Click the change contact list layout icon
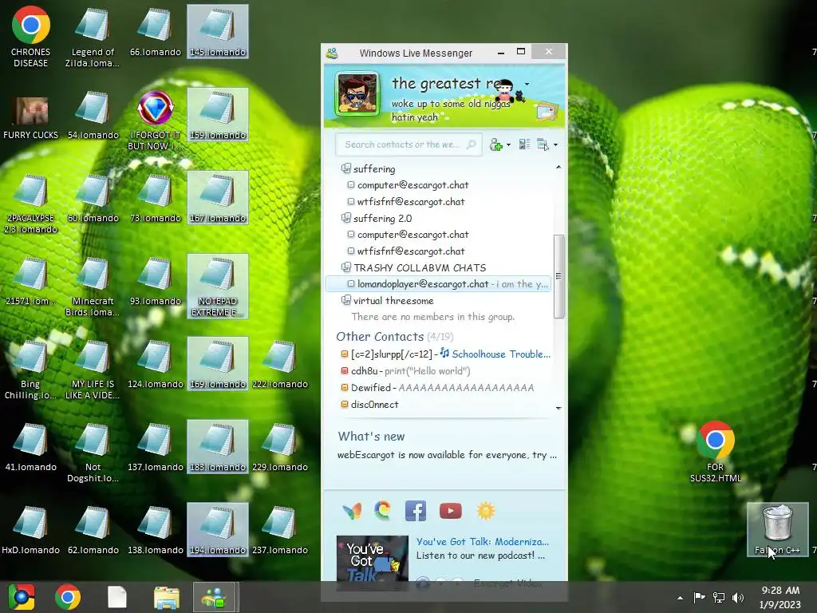Viewport: 817px width, 613px height. [x=524, y=144]
